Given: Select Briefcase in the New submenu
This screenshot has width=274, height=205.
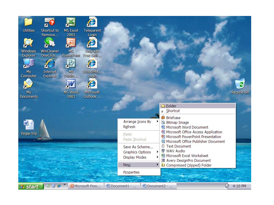Looking at the screenshot, I should click(198, 118).
